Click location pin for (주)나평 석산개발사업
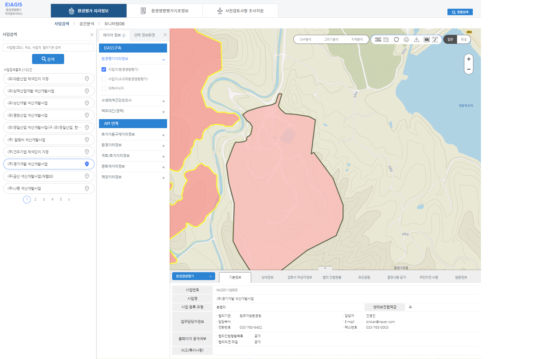The height and width of the screenshot is (359, 540). coord(87,188)
